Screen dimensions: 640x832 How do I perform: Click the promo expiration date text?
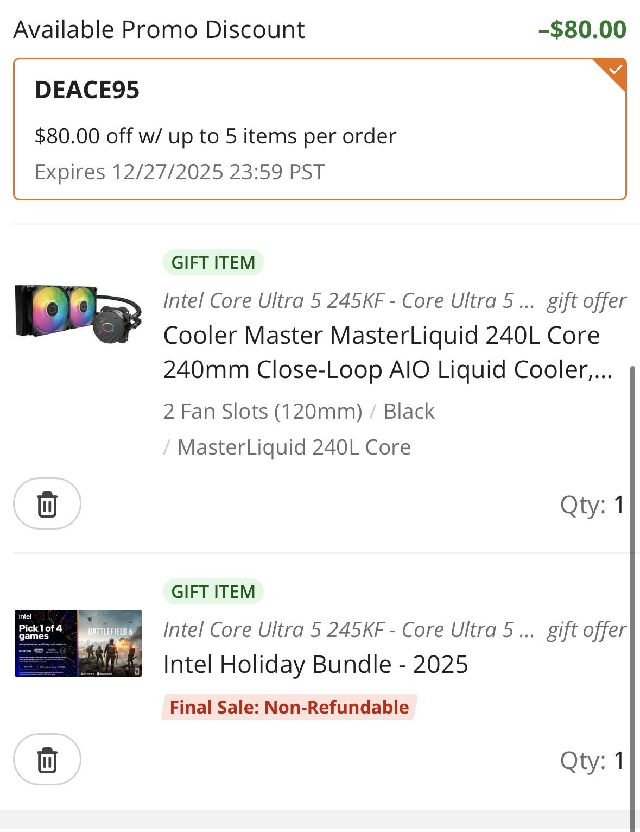click(x=180, y=172)
